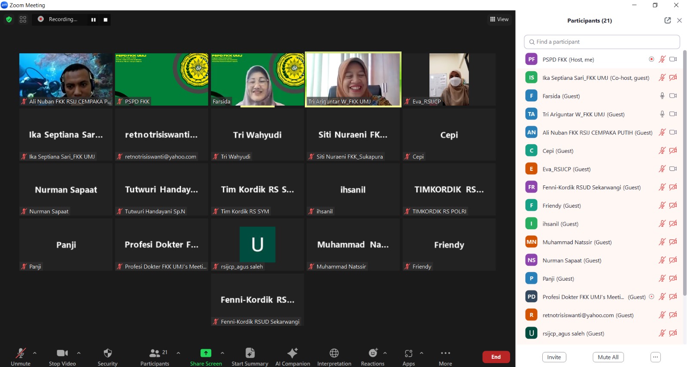Mute Farsida's microphone in participant list
This screenshot has height=367, width=687.
pyautogui.click(x=662, y=96)
